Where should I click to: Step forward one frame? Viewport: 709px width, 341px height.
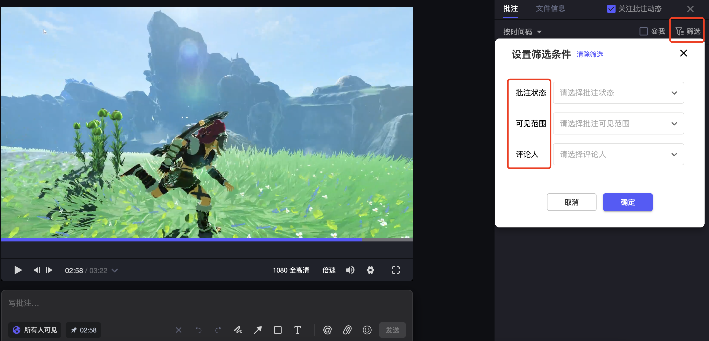click(49, 270)
